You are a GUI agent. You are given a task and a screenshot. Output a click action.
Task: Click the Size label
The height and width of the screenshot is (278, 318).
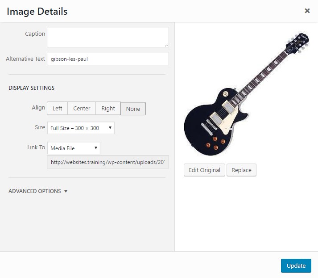(40, 127)
